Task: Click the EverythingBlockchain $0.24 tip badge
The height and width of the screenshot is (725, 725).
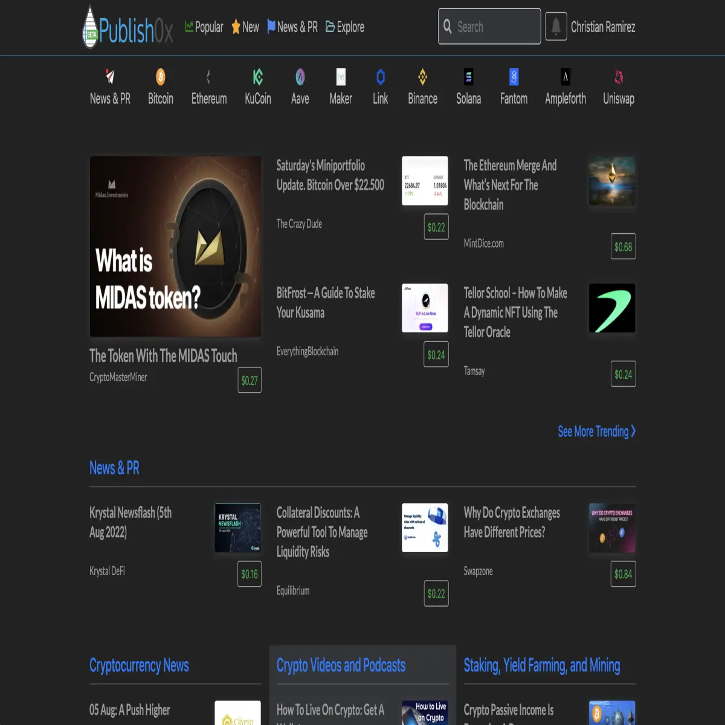Action: (436, 355)
